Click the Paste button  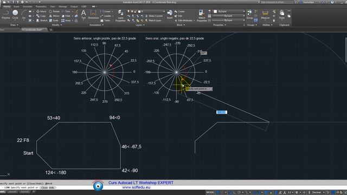282,15
